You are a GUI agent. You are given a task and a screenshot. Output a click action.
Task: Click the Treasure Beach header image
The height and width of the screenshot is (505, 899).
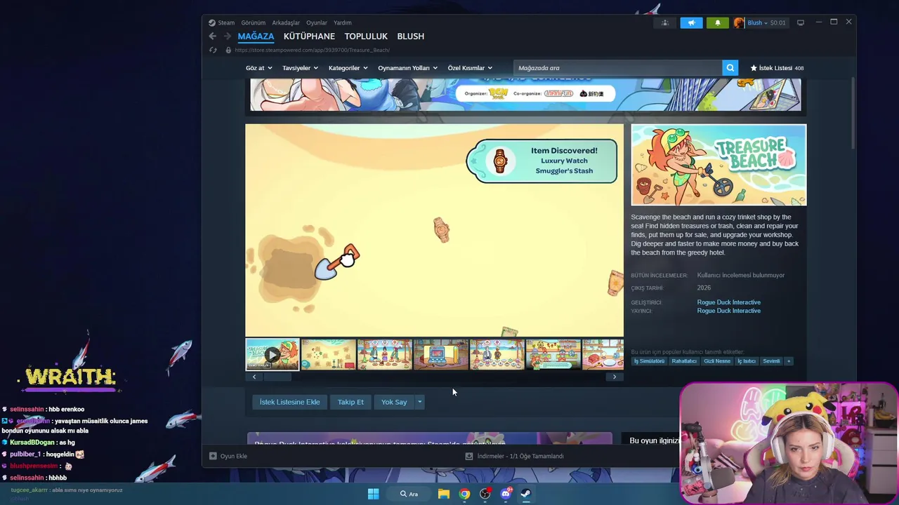(718, 165)
